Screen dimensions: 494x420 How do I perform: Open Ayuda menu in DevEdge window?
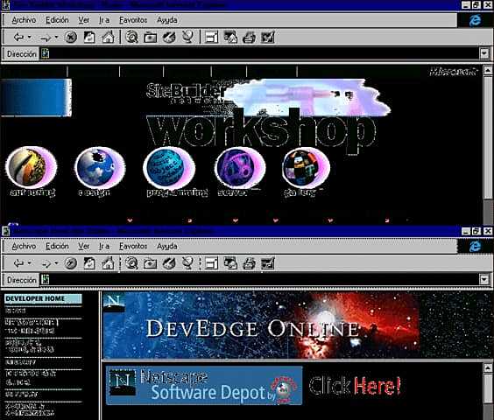[167, 247]
